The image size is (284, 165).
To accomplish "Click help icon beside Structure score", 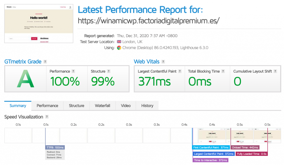I will 108,71.
